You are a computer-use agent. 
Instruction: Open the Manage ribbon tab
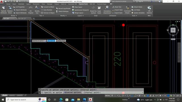(x=49, y=4)
